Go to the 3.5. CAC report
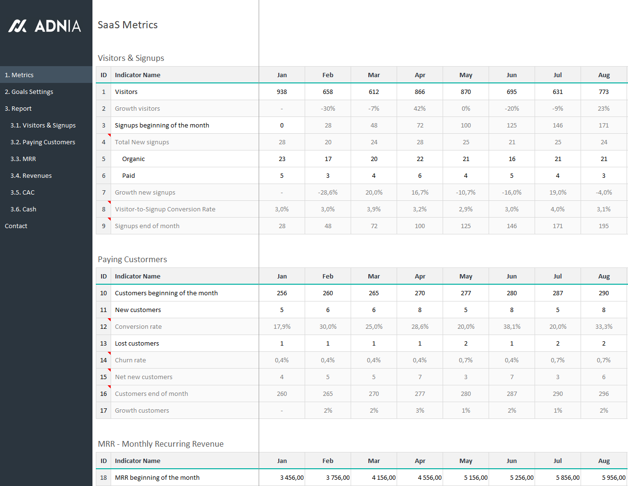Screen dimensions: 628x486 [23, 192]
